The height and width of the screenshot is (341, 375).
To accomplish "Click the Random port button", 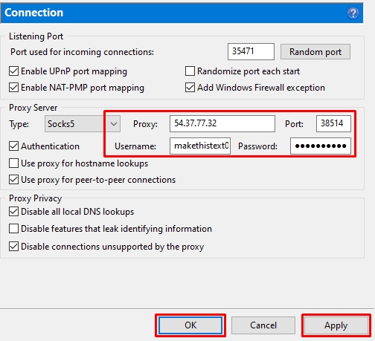I will click(315, 52).
